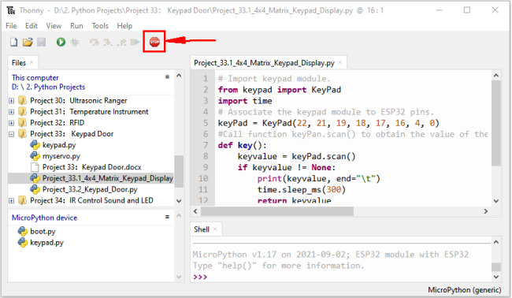The width and height of the screenshot is (512, 298).
Task: Select the Project_33.1_4x4_Matrix_Keypad_Display.py editor tab
Action: click(264, 63)
